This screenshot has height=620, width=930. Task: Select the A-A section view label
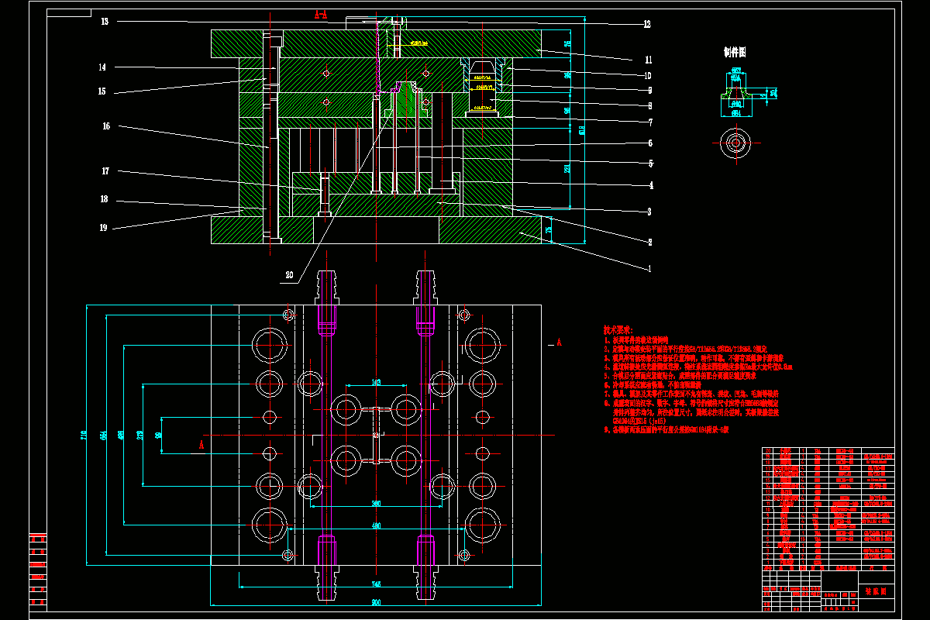320,14
